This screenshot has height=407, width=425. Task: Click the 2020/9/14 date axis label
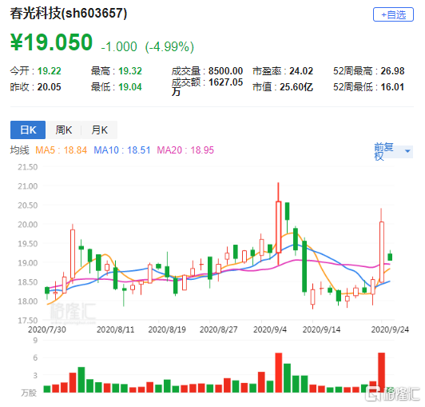coord(321,329)
